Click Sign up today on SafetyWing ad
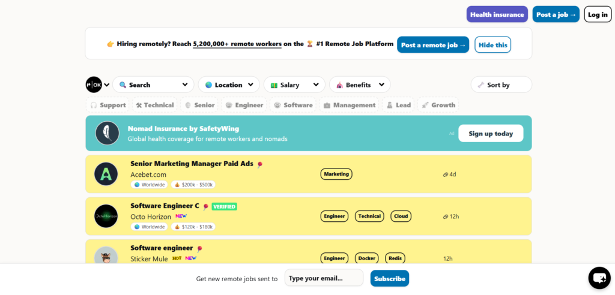615x295 pixels. pyautogui.click(x=491, y=133)
